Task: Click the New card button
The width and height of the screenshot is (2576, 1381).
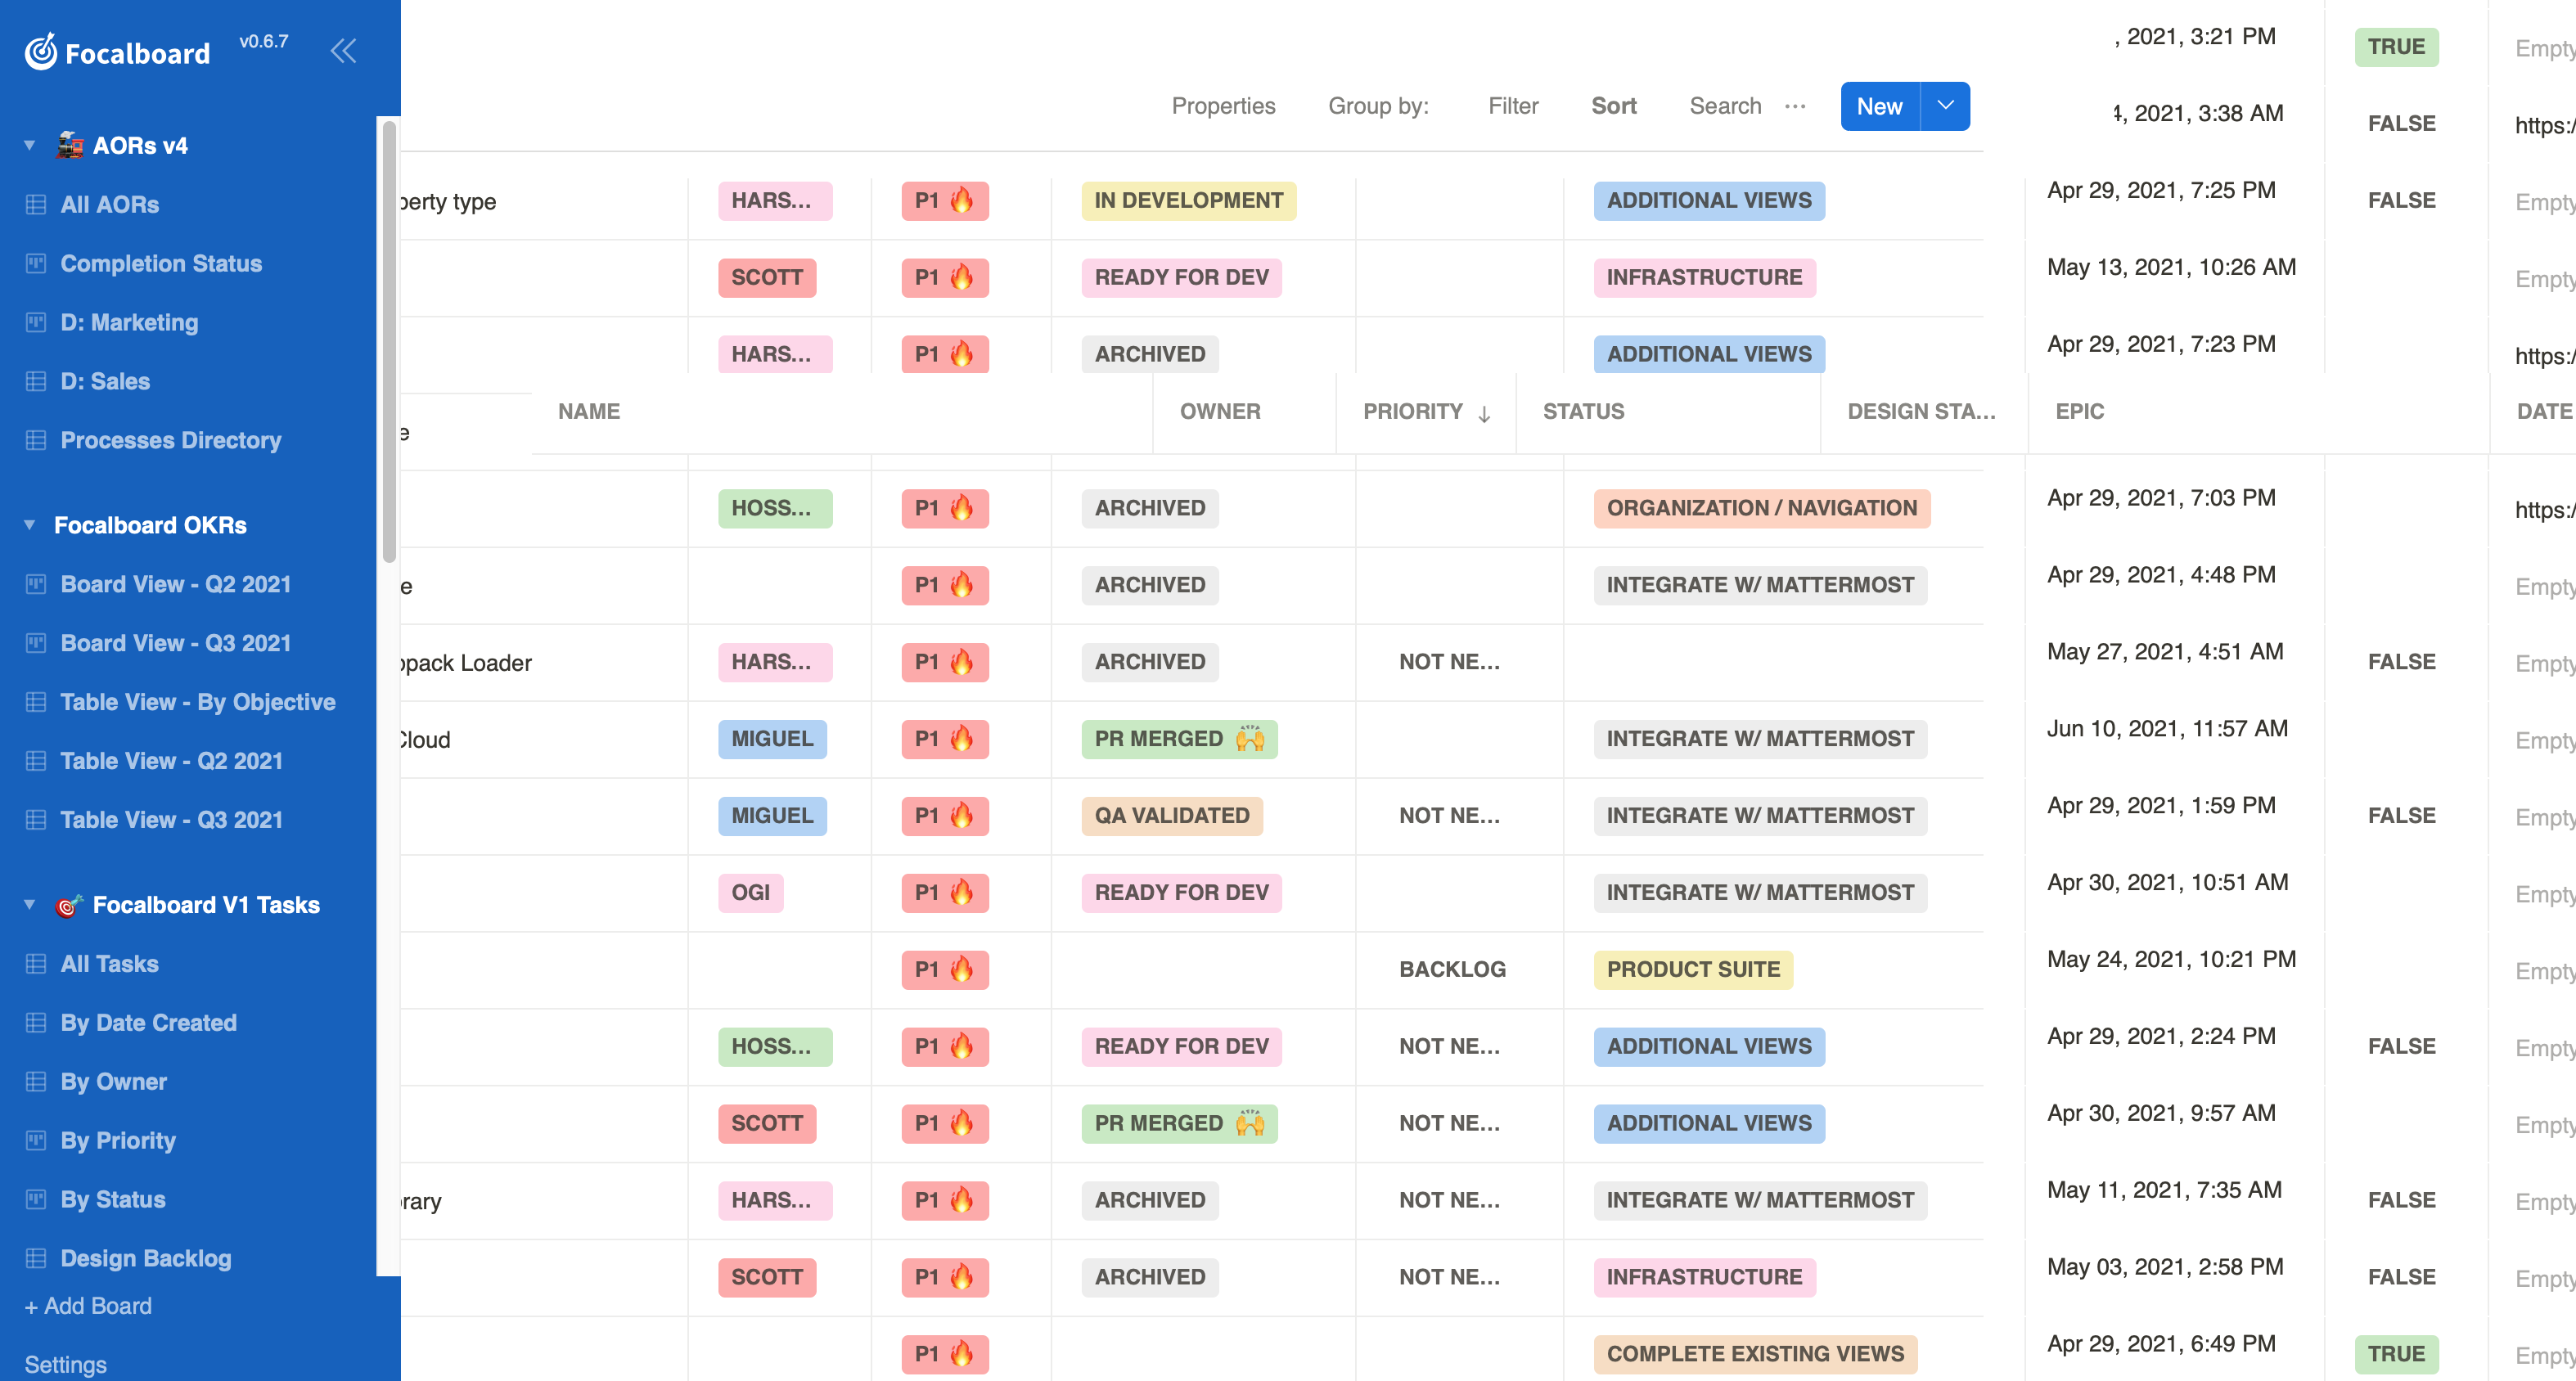Action: click(1879, 106)
